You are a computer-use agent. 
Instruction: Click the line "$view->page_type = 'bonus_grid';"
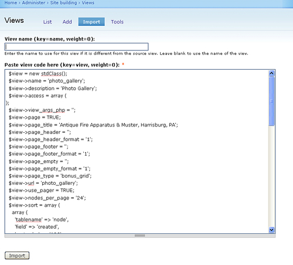point(50,176)
